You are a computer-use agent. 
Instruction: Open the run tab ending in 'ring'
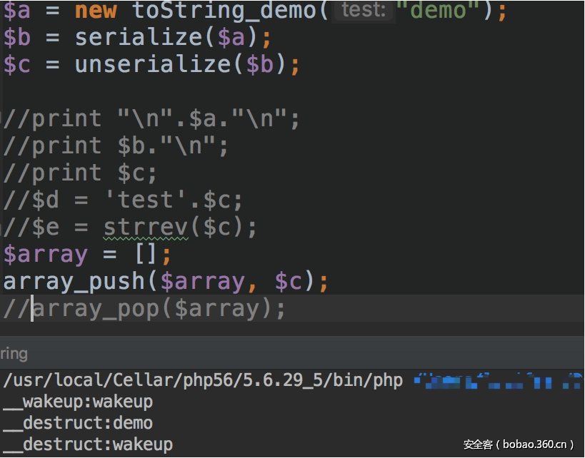(x=14, y=353)
